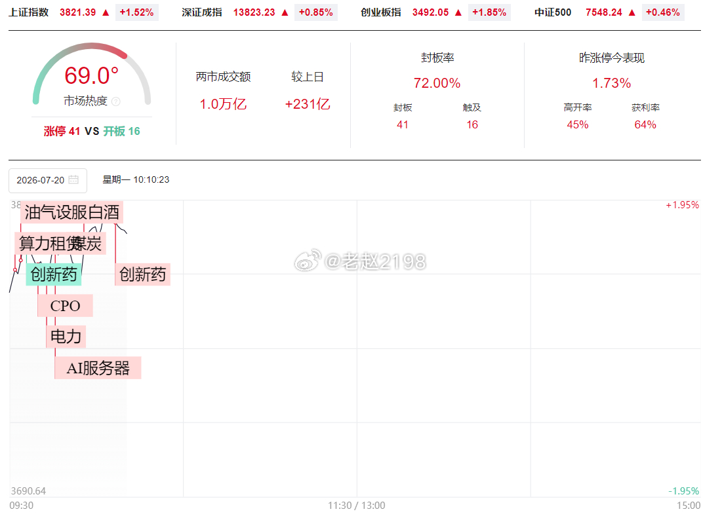Click the +1.85% change badge
722x520 pixels.
coord(489,12)
